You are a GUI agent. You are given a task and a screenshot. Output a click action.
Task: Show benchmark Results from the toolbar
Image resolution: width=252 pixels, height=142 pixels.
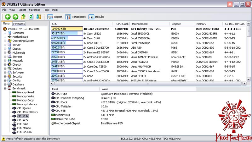point(96,17)
